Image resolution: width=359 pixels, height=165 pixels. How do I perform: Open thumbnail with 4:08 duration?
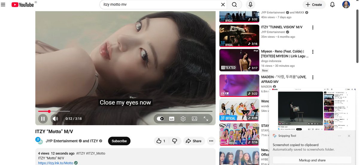point(239,110)
